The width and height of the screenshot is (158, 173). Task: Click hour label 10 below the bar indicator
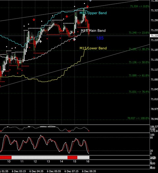[9, 161]
